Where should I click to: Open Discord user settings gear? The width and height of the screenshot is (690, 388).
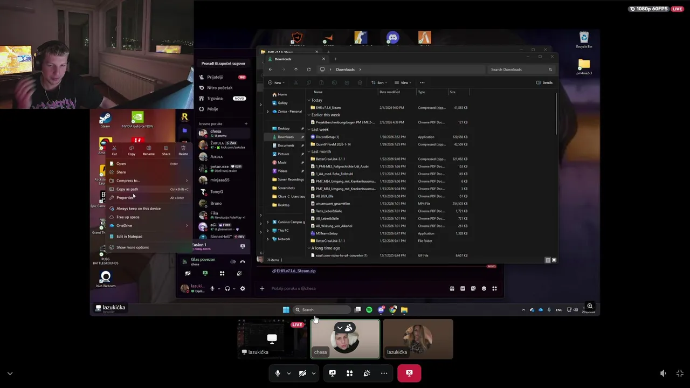click(243, 288)
